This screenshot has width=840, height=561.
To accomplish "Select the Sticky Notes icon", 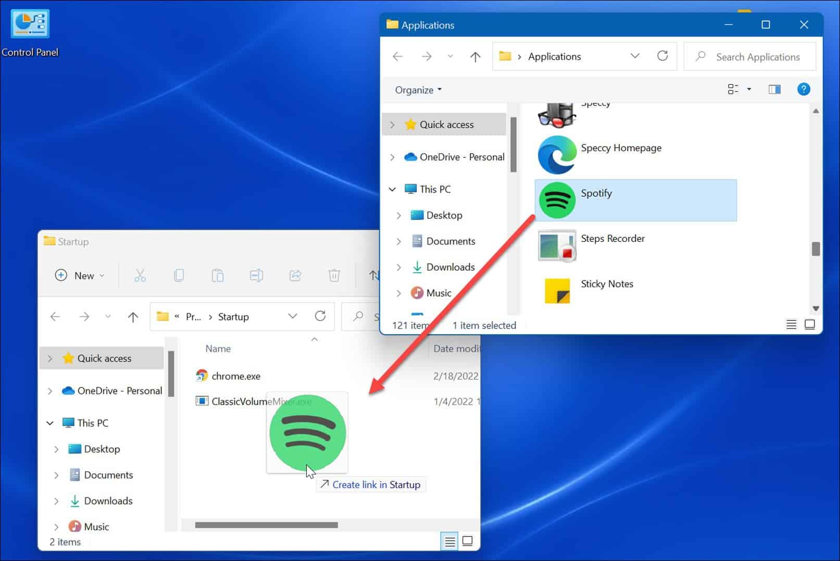I will 557,290.
